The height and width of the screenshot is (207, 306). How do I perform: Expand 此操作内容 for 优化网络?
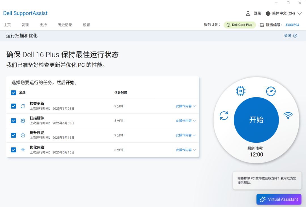(186, 150)
